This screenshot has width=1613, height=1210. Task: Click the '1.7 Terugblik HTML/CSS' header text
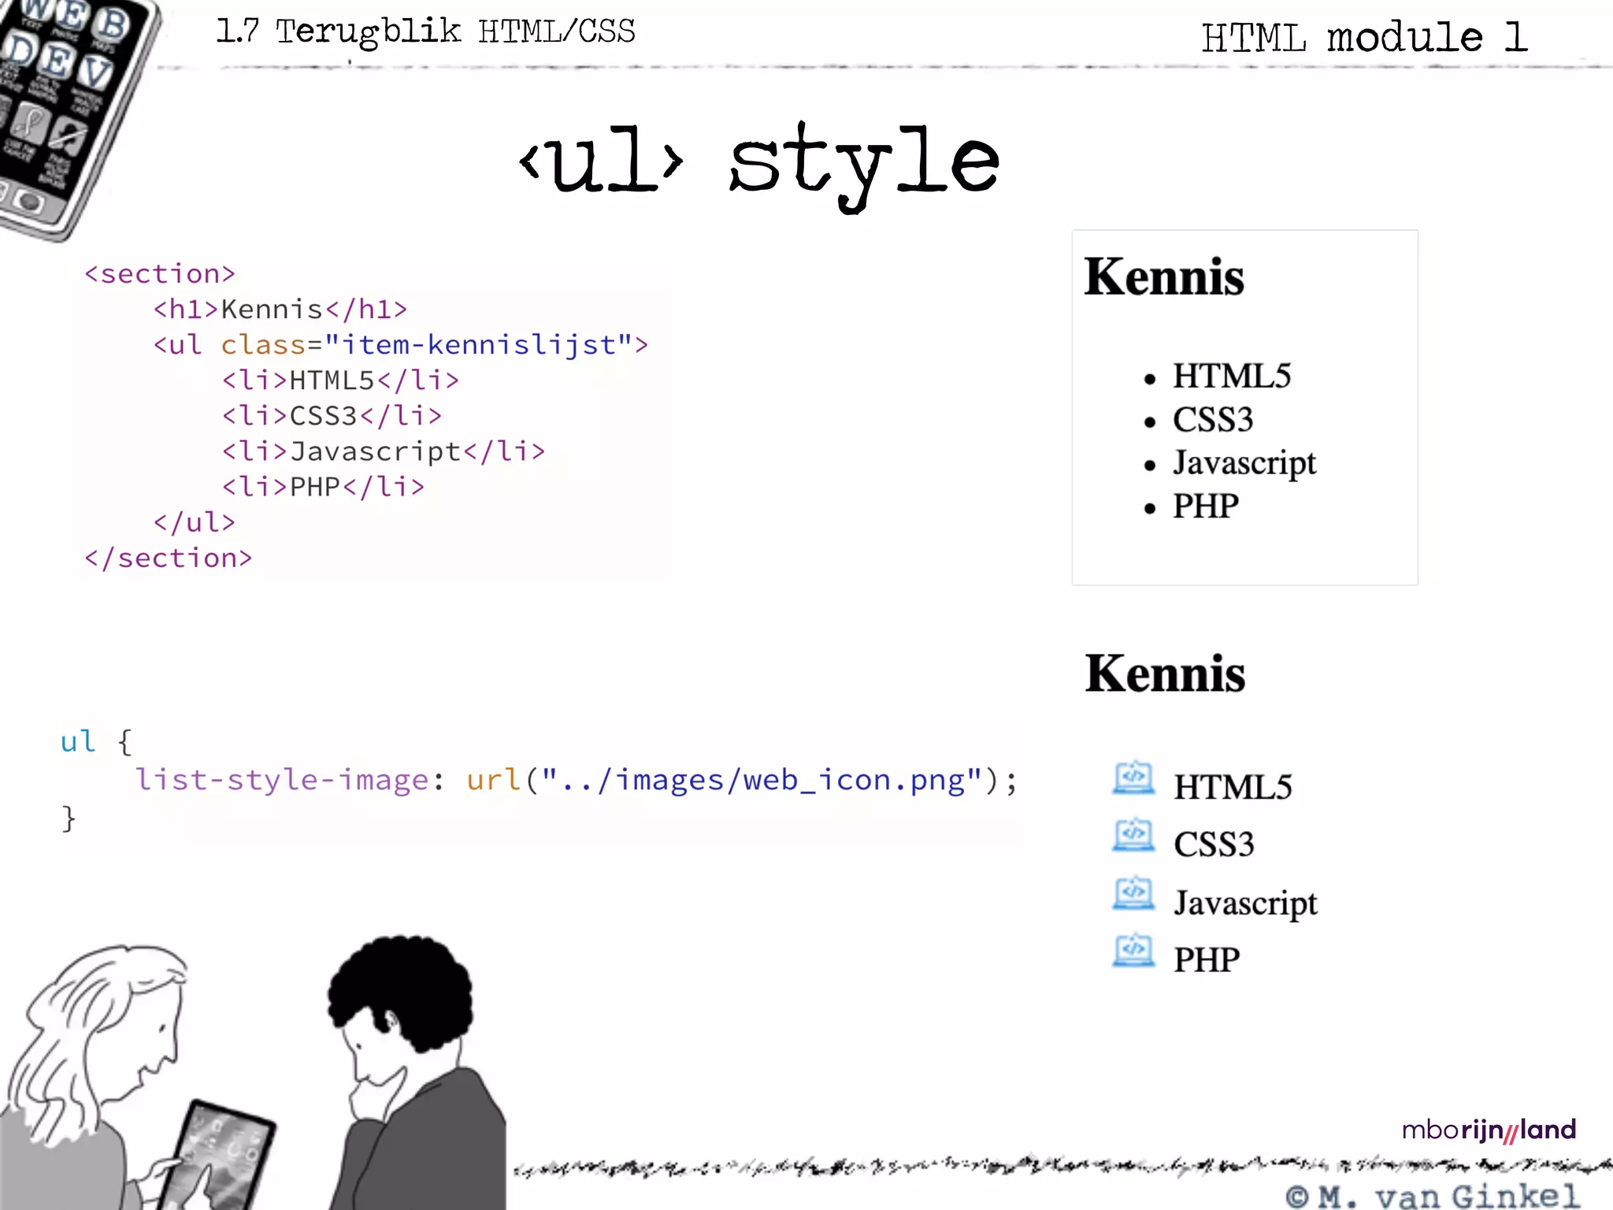(425, 32)
